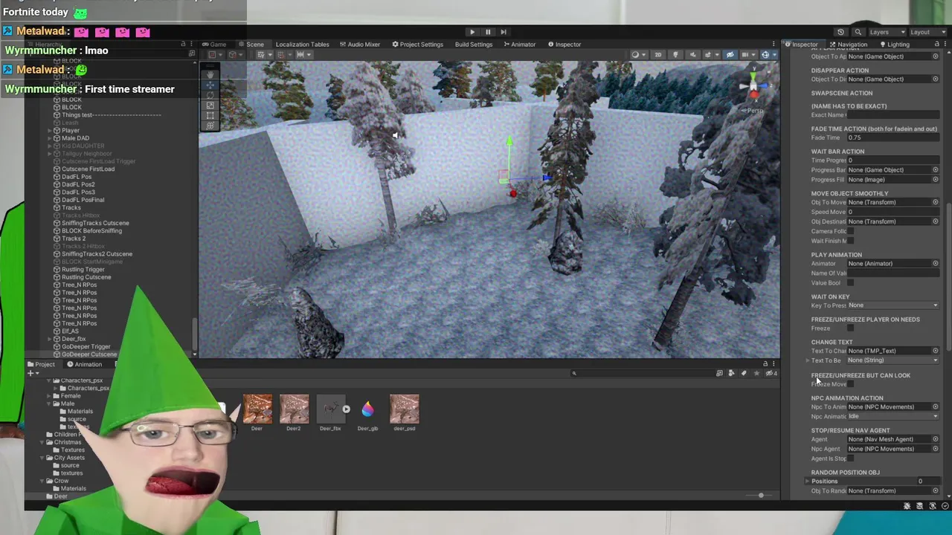
Task: Expand Male DAD in the hierarchy
Action: pyautogui.click(x=50, y=138)
